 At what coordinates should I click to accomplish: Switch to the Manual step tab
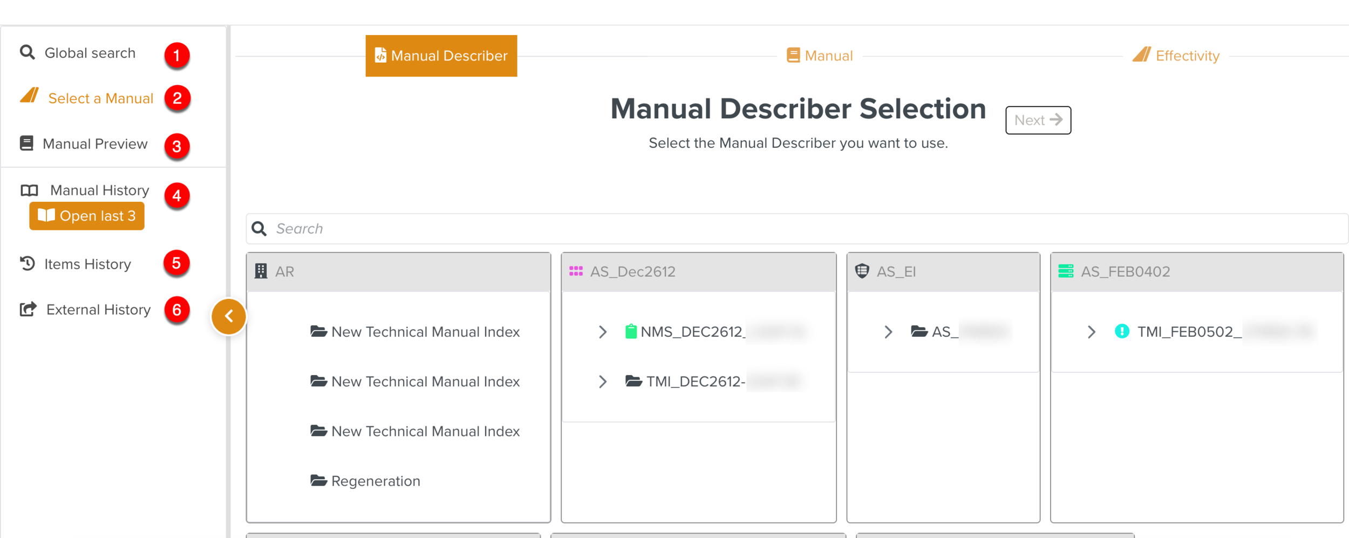(x=820, y=56)
